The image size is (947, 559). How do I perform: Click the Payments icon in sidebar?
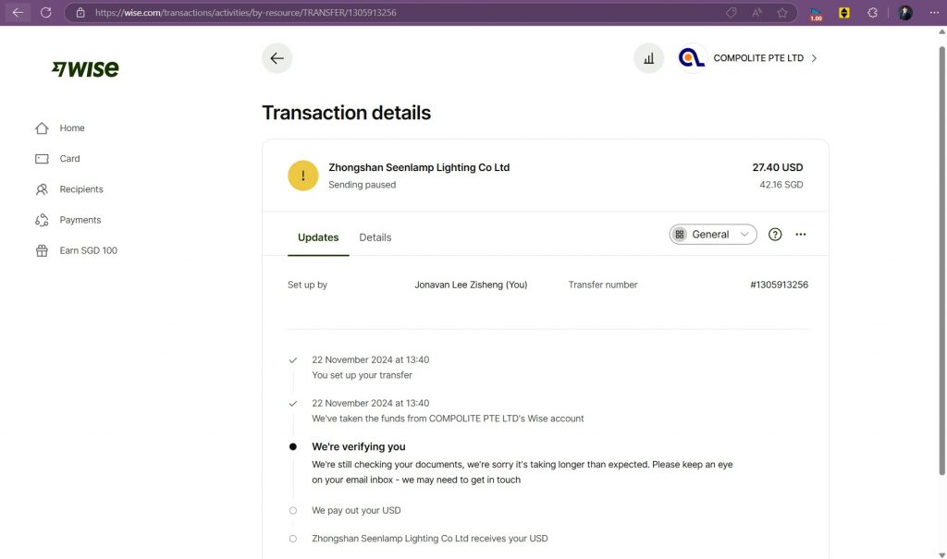click(42, 220)
